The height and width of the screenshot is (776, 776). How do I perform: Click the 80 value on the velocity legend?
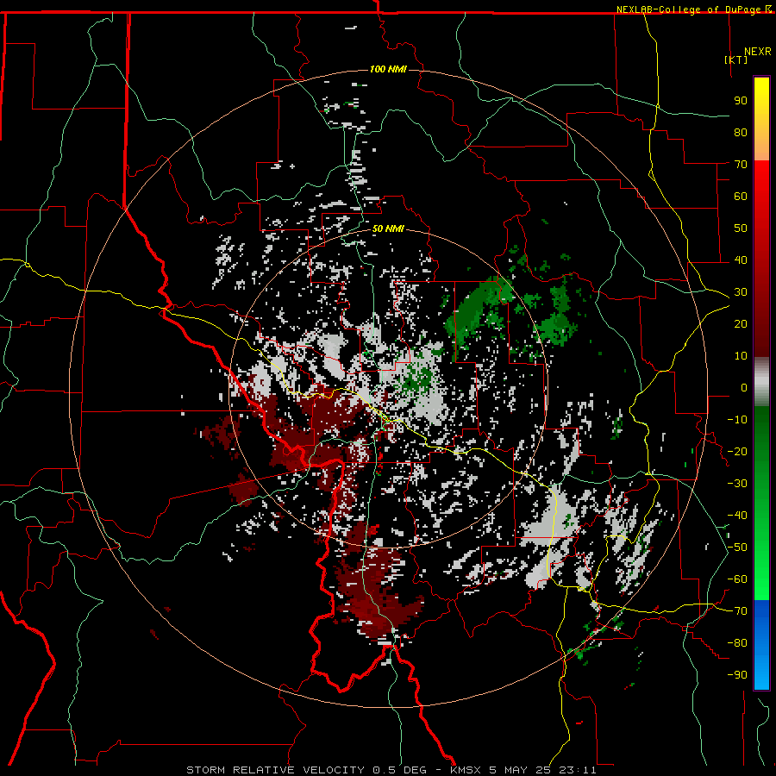coord(741,132)
